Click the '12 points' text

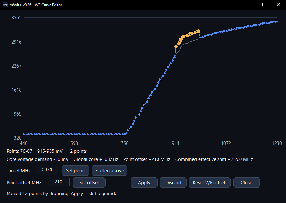[x=77, y=151]
